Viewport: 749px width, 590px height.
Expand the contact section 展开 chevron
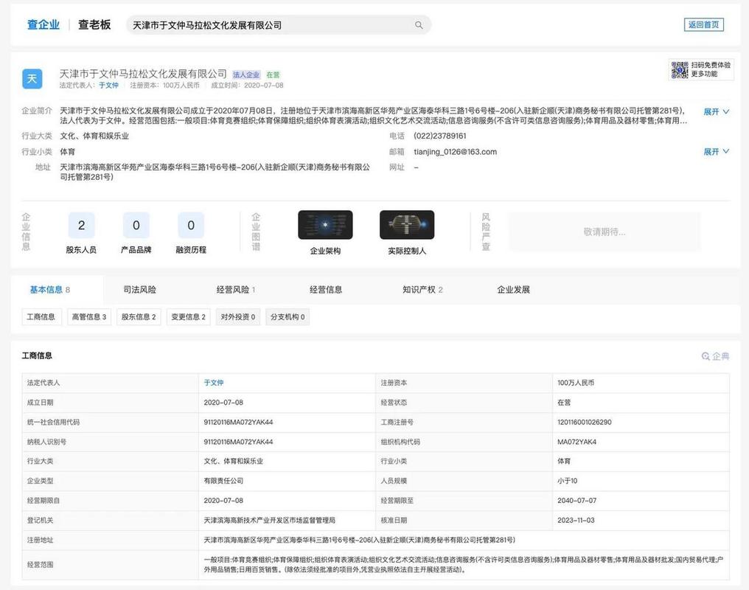714,151
